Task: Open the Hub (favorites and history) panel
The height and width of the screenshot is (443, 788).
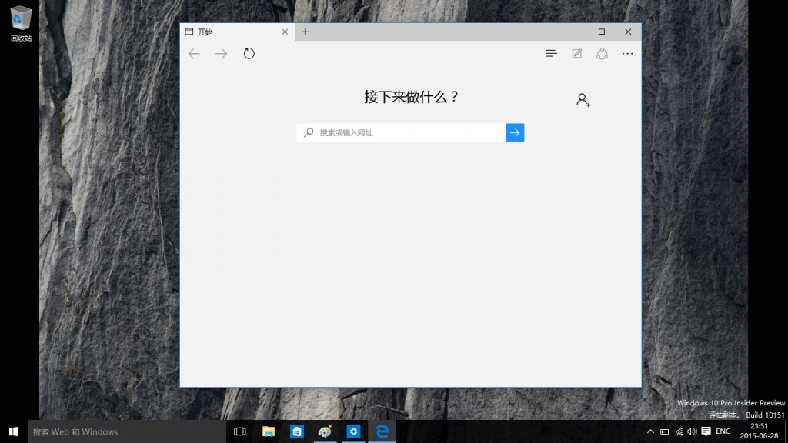Action: [x=551, y=53]
